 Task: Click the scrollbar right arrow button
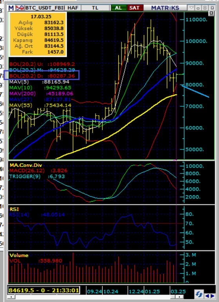[x=179, y=297]
